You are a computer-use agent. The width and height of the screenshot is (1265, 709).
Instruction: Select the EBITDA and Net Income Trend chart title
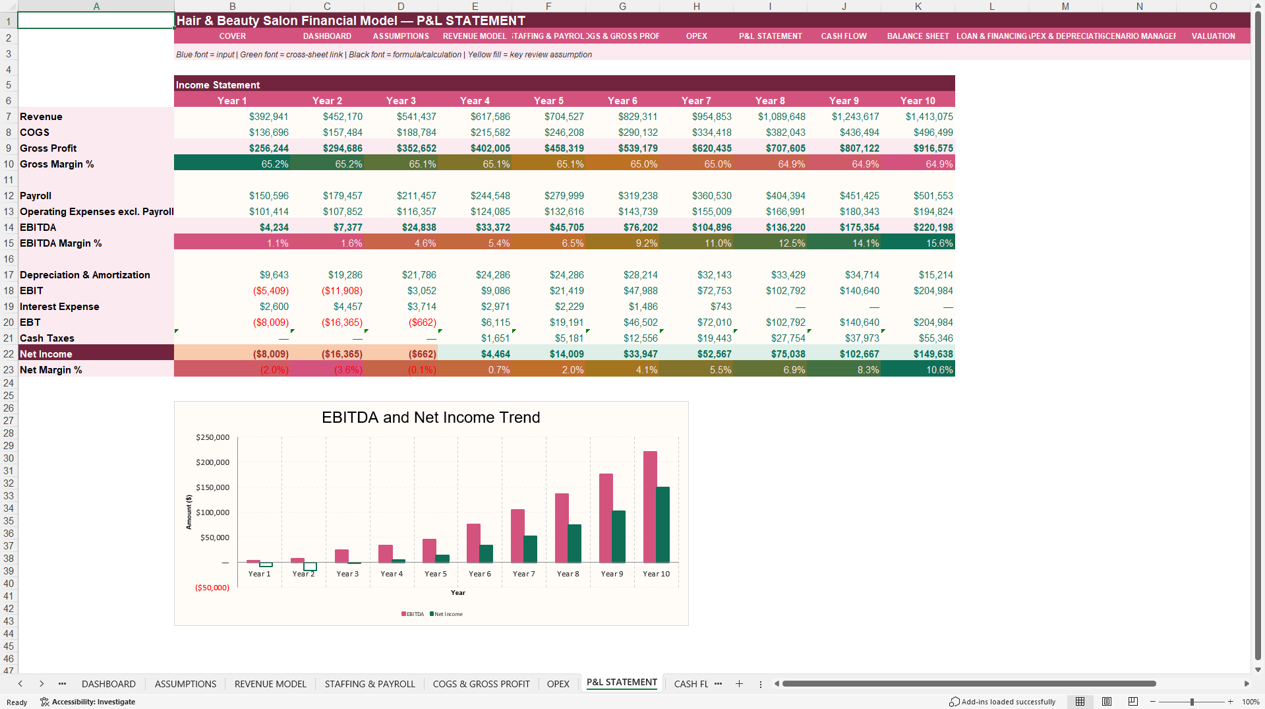(430, 417)
